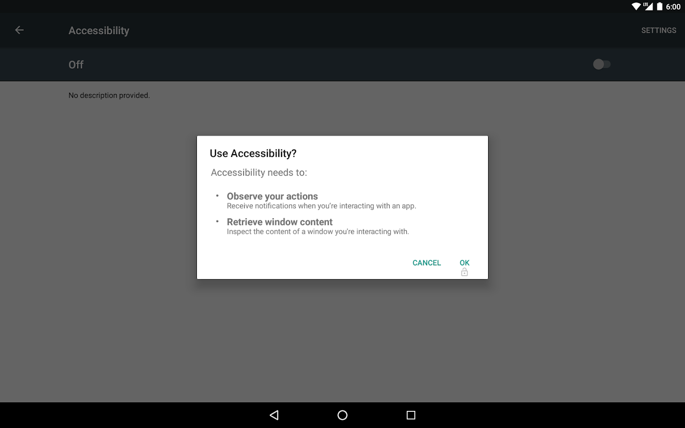685x428 pixels.
Task: Tap "Receive notifications when you're interacting" description
Action: coord(322,206)
